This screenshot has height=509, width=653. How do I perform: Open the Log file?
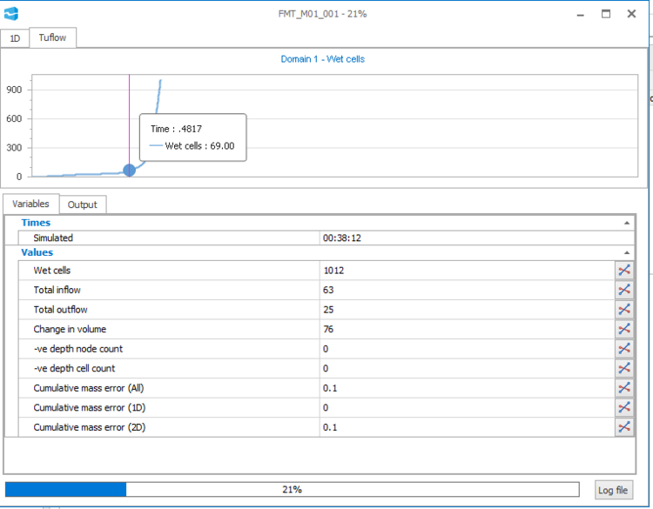click(613, 490)
